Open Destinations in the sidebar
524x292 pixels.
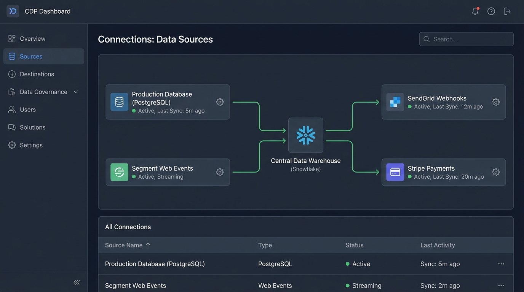click(37, 74)
